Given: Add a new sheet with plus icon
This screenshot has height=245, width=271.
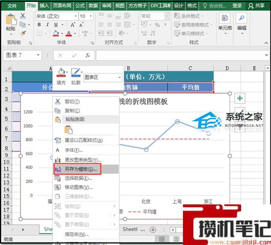Looking at the screenshot, I should click(x=153, y=230).
